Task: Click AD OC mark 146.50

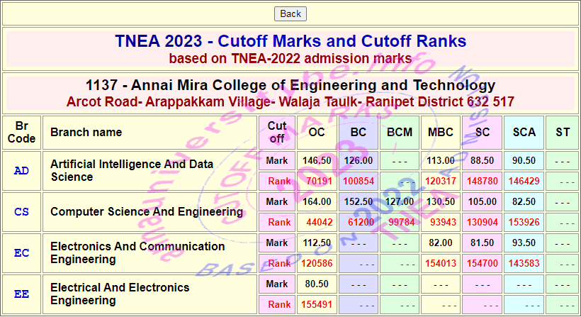Action: (317, 160)
